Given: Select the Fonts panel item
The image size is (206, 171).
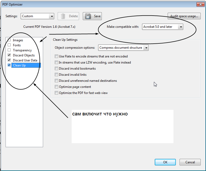Looking at the screenshot, I should coord(17,45).
